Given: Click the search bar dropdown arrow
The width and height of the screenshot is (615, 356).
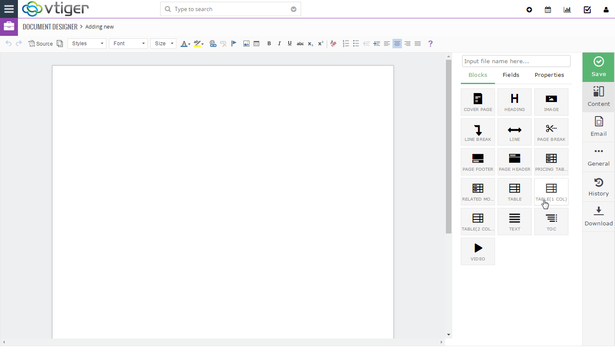Looking at the screenshot, I should click(293, 9).
